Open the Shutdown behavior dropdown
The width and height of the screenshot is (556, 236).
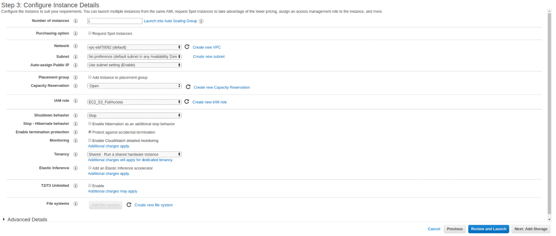point(134,115)
